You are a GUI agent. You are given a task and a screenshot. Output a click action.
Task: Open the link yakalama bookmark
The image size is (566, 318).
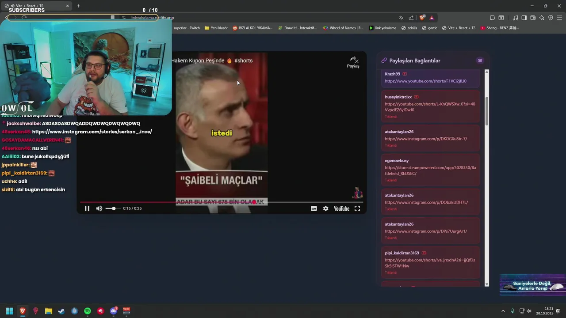coord(382,28)
